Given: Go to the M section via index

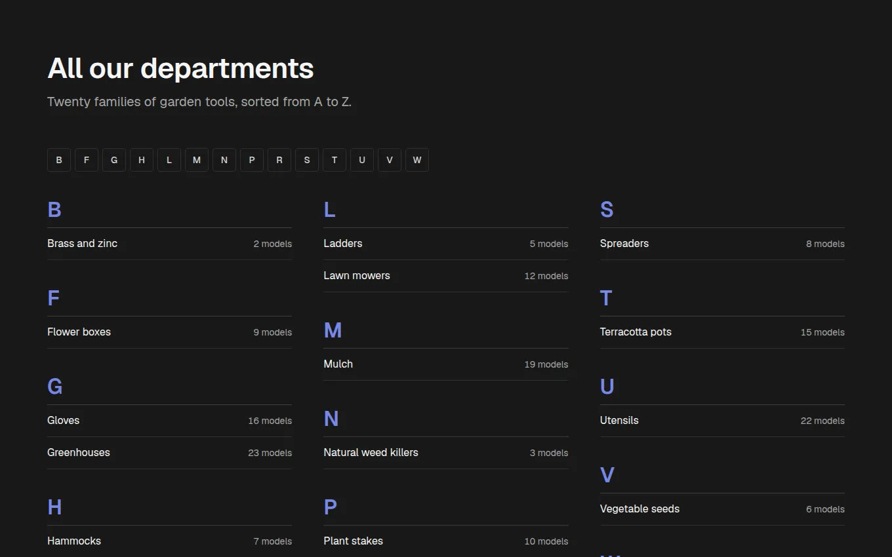Looking at the screenshot, I should tap(197, 160).
